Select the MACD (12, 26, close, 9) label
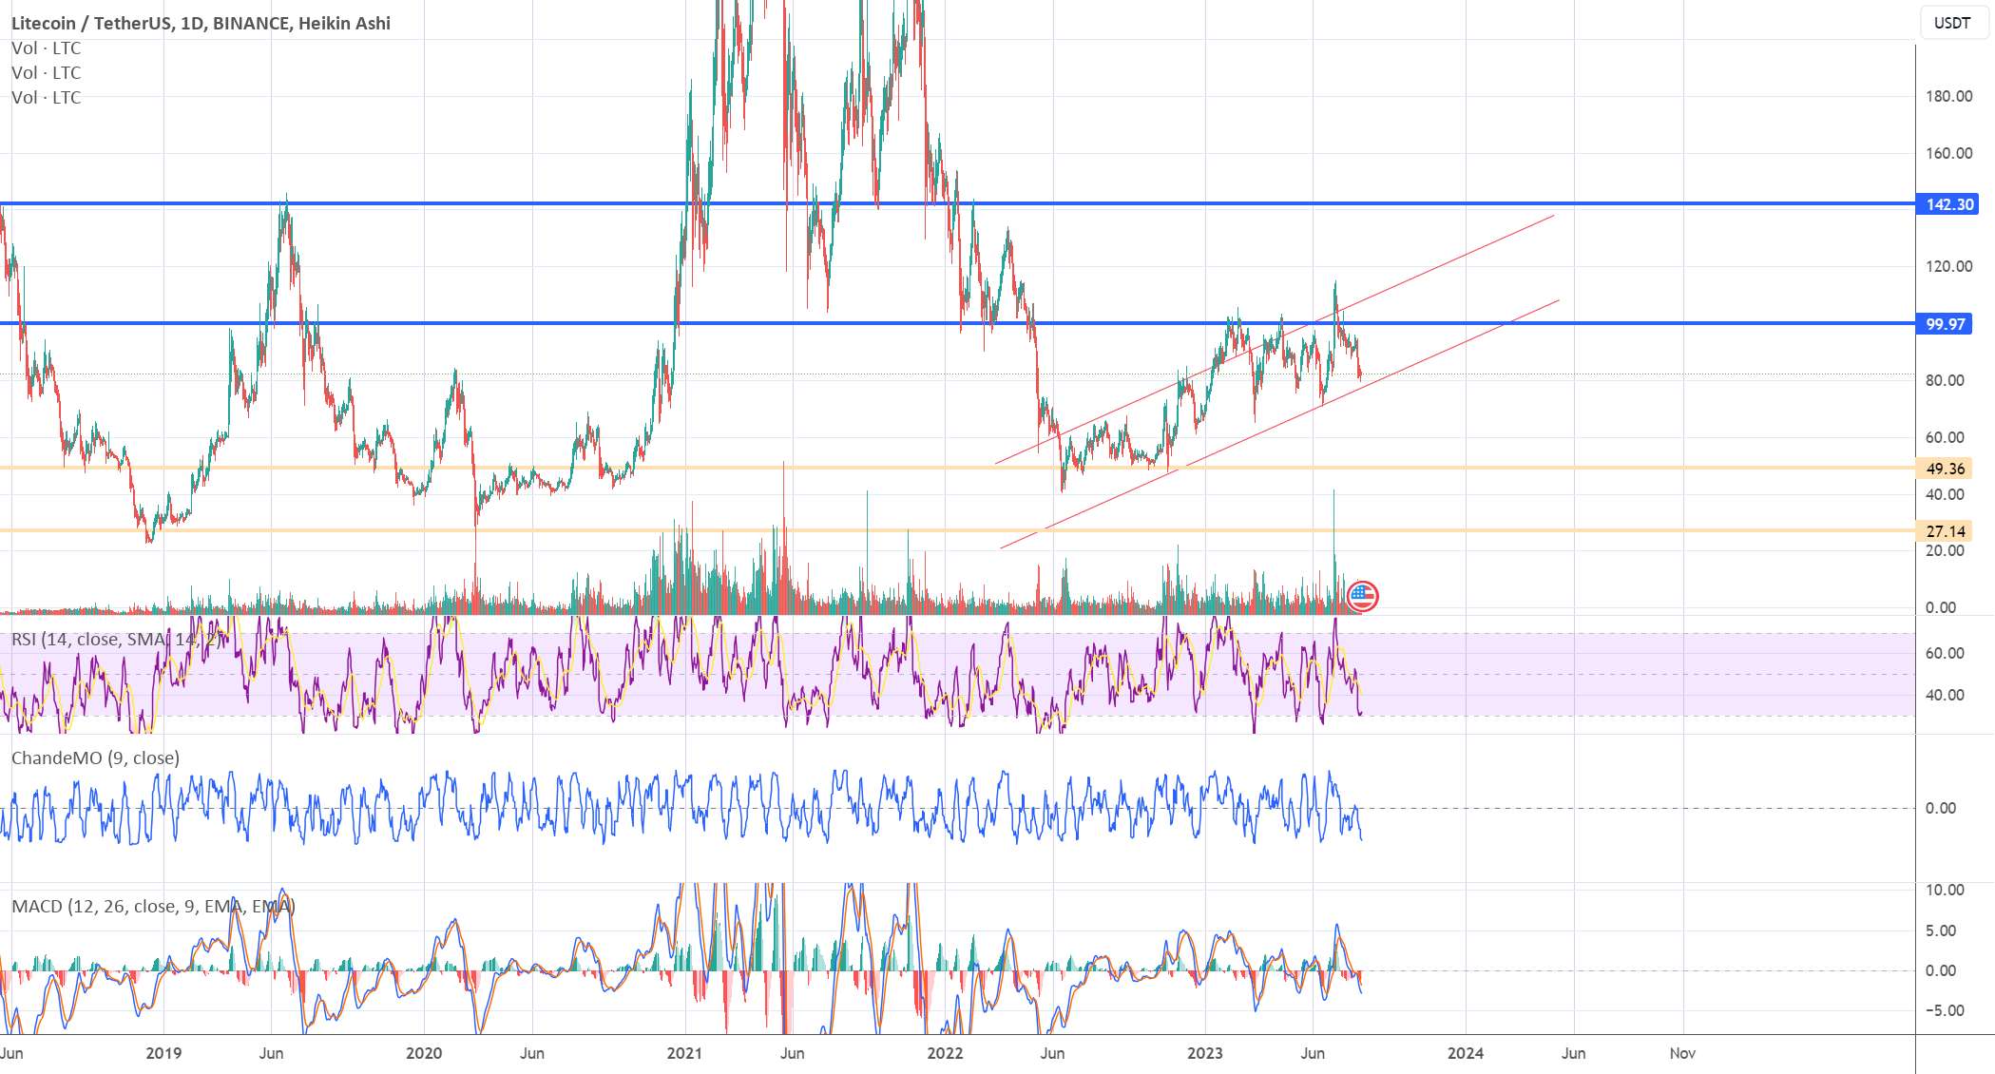The height and width of the screenshot is (1074, 1995). (x=153, y=907)
